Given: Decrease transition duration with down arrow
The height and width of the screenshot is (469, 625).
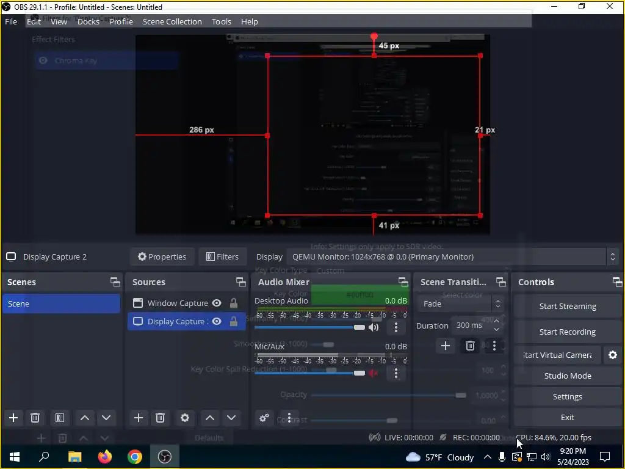Looking at the screenshot, I should click(496, 329).
